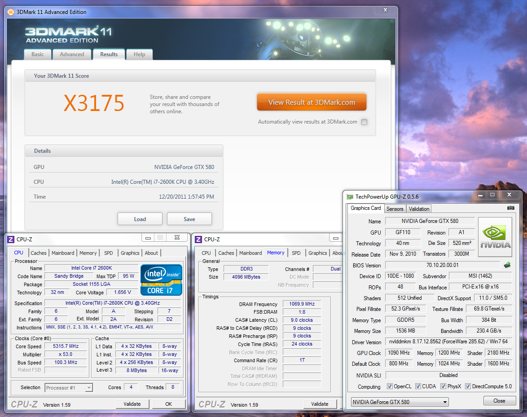
Task: Click the Specification field in CPU-Z
Action: coord(113,303)
